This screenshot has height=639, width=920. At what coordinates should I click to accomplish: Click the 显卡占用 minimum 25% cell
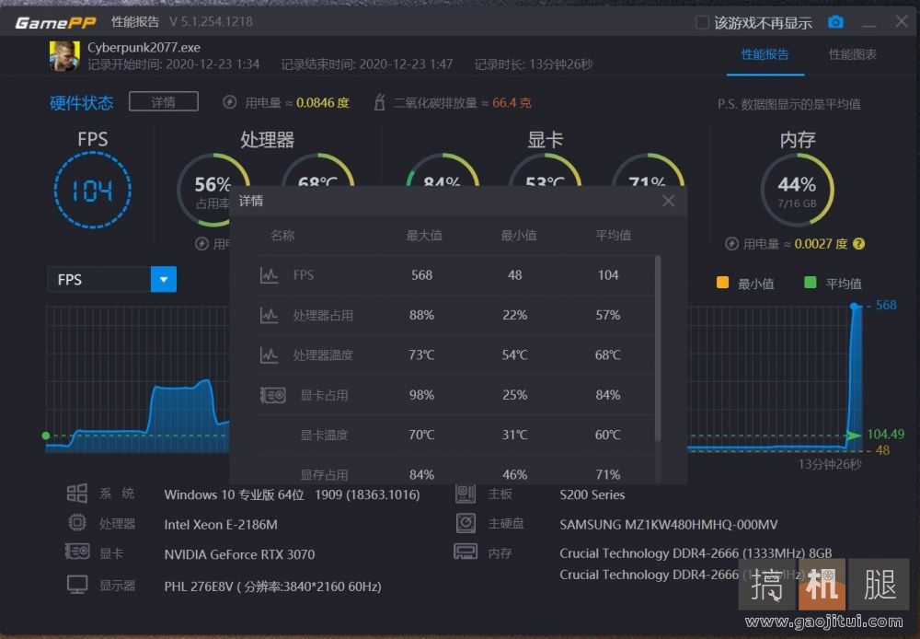tap(514, 395)
